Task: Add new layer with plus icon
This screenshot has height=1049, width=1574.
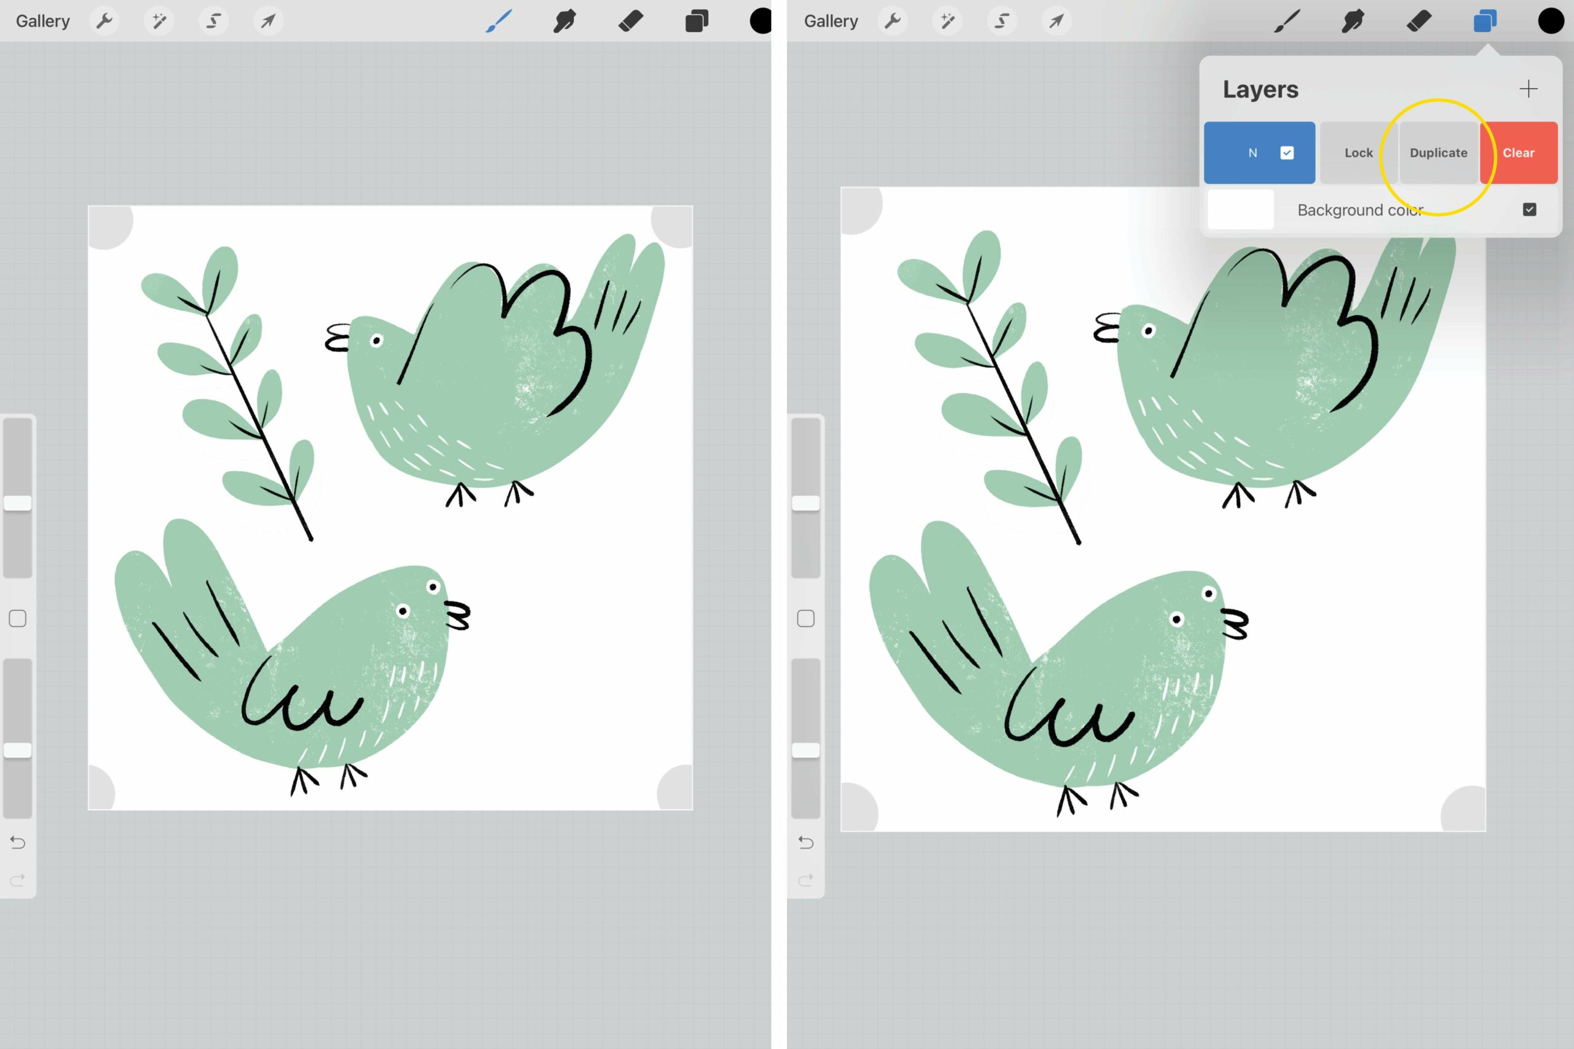Action: coord(1528,89)
